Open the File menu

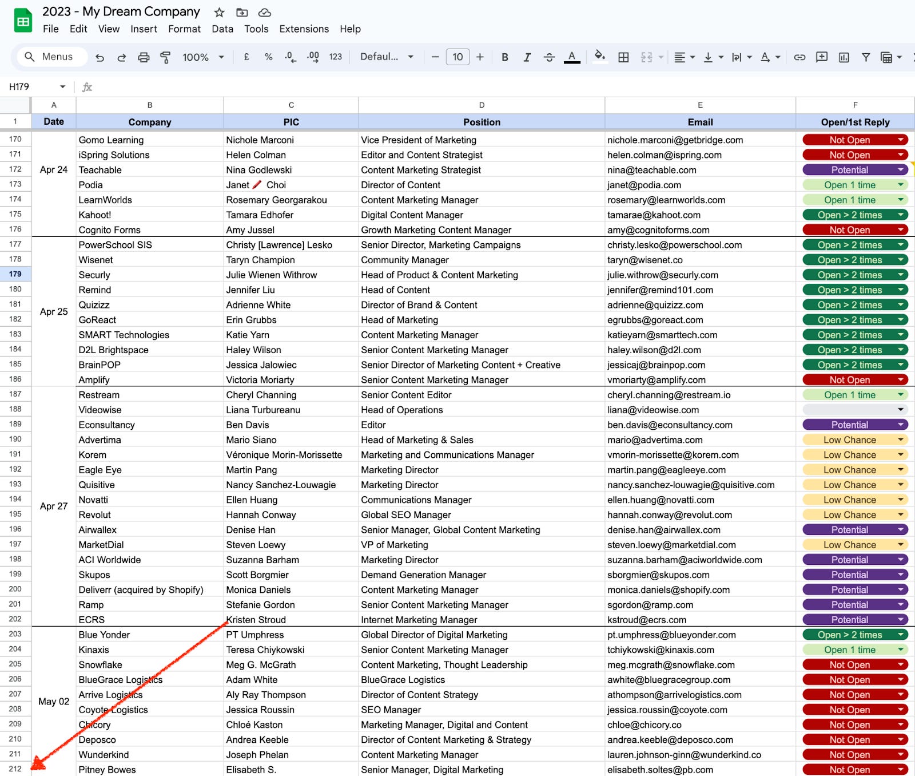click(50, 29)
